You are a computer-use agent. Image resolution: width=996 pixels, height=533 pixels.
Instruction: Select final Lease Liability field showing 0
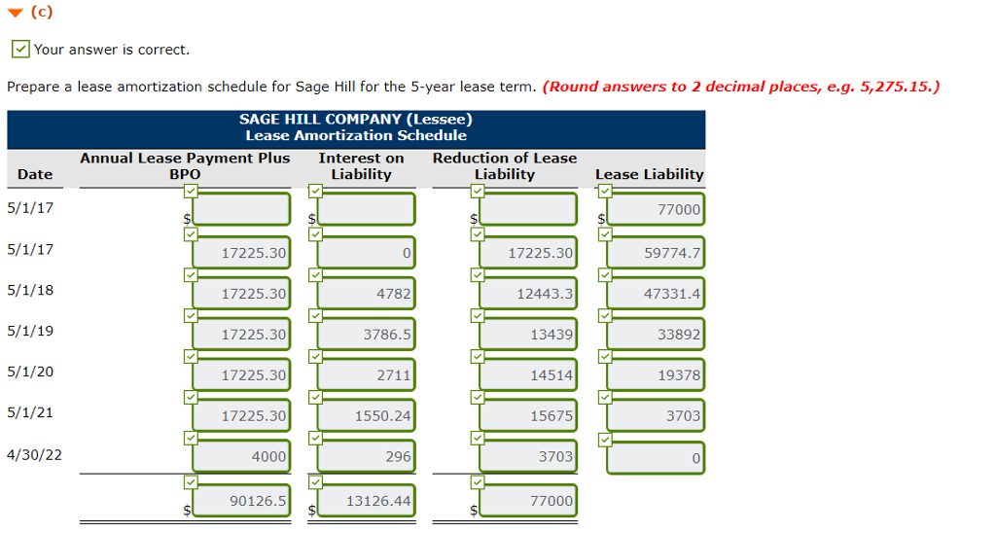coord(656,458)
